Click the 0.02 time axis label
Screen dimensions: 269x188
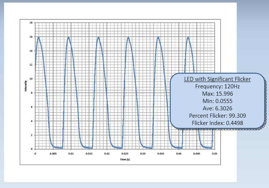tap(107, 154)
